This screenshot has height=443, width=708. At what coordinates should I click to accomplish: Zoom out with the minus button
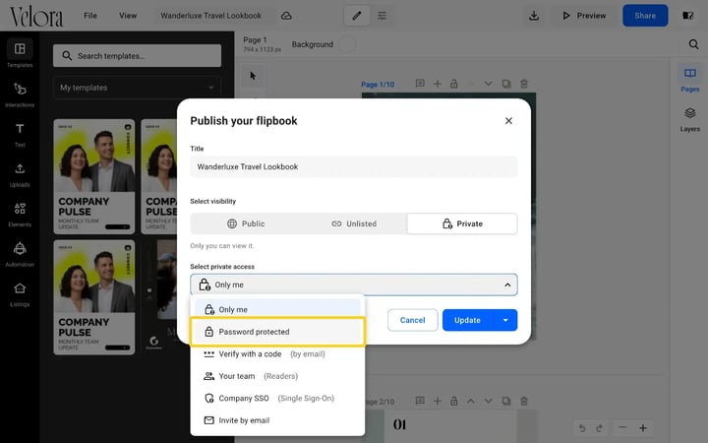(x=622, y=427)
